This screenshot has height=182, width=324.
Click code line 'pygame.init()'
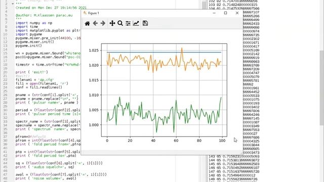click(28, 45)
